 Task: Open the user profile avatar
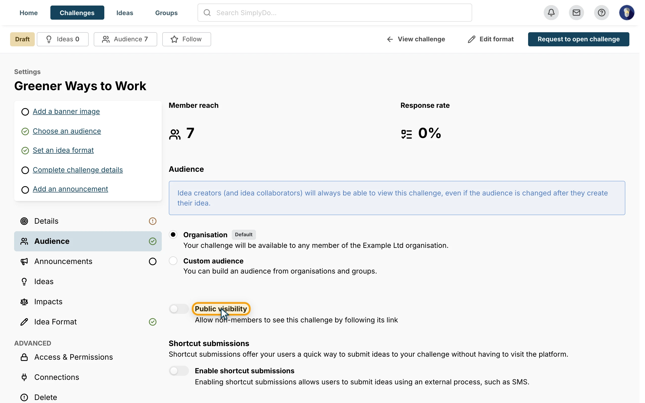click(x=627, y=13)
